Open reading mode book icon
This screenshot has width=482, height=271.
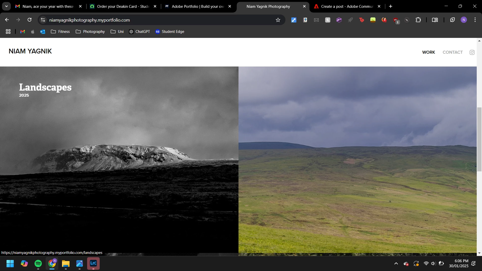tap(435, 20)
